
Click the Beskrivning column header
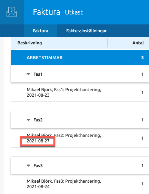30,43
